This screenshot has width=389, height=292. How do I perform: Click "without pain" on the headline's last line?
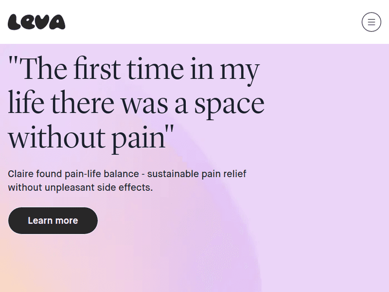click(x=91, y=138)
